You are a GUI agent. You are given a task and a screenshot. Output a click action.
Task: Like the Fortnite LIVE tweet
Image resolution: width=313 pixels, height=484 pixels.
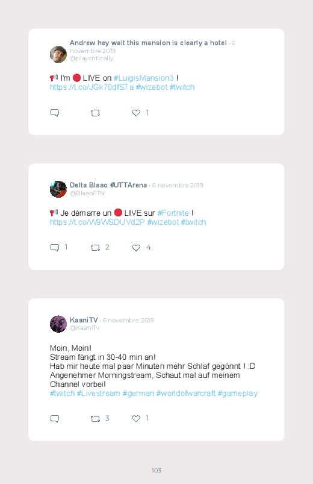click(136, 248)
